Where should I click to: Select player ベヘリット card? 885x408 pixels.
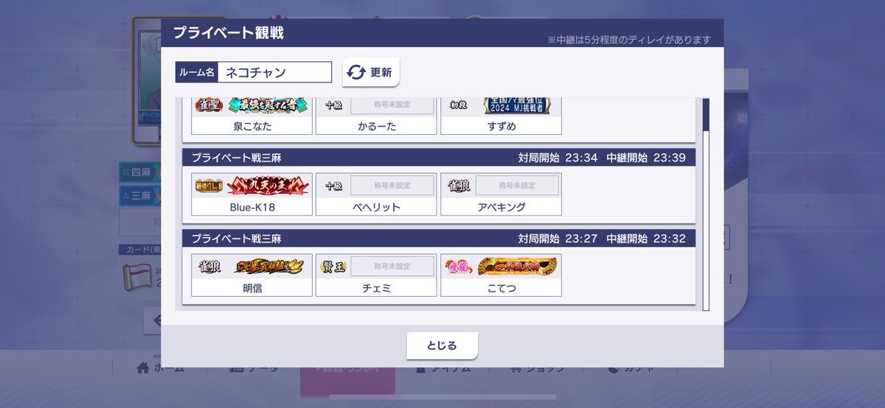coord(376,194)
